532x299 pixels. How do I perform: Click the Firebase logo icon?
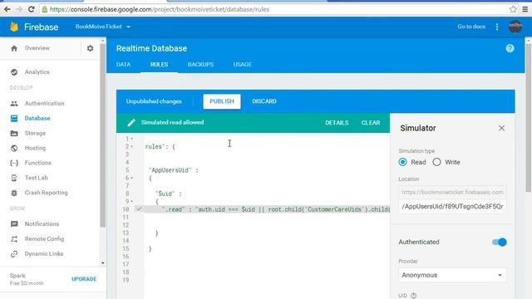point(14,27)
